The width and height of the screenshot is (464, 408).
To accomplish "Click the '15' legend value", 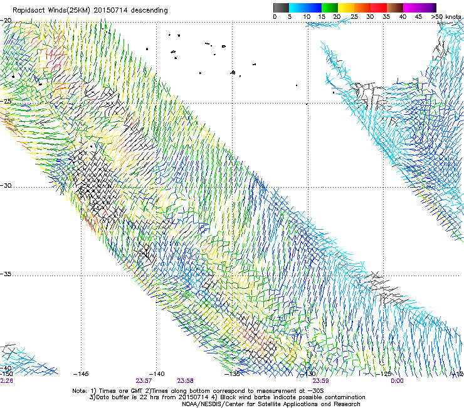I will coord(322,17).
